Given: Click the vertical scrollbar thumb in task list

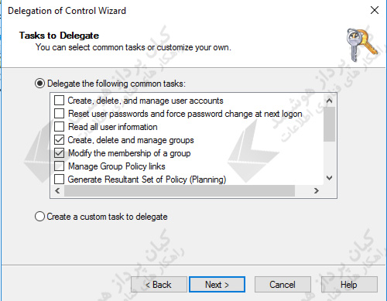Looking at the screenshot, I should pyautogui.click(x=329, y=125).
